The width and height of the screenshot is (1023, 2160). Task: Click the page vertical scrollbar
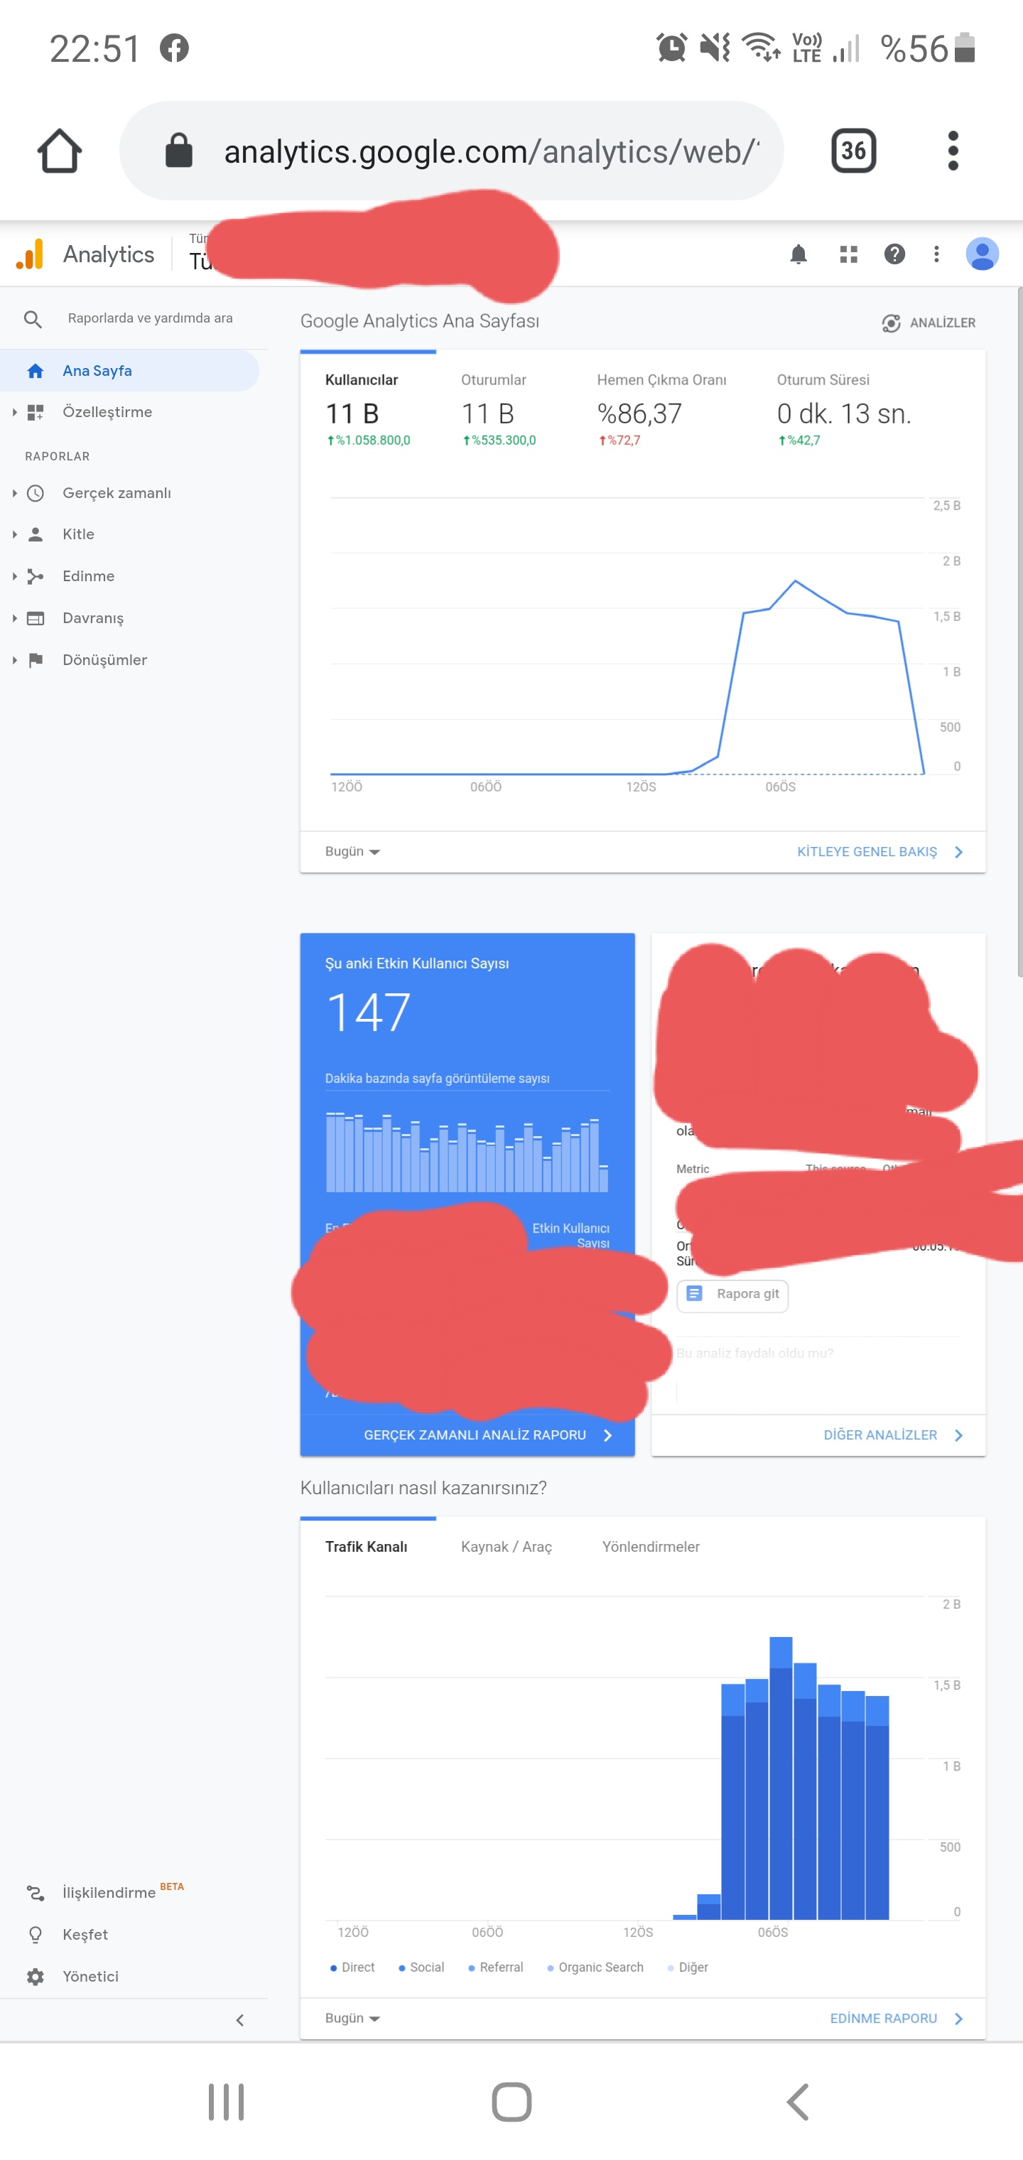(x=1019, y=632)
